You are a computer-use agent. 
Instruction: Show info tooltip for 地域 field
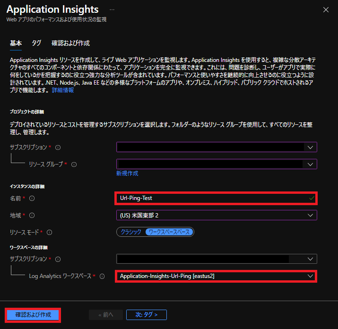click(x=32, y=216)
